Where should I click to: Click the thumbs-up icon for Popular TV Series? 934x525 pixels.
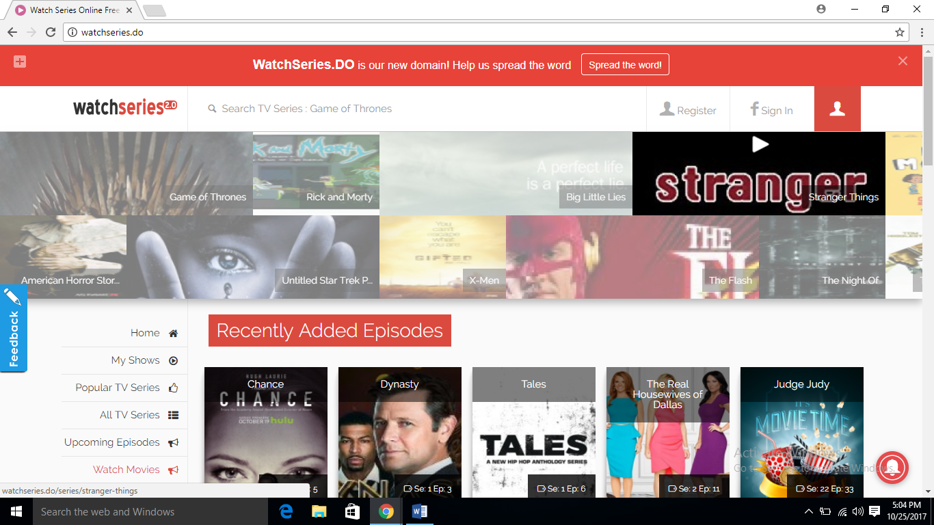pyautogui.click(x=173, y=388)
